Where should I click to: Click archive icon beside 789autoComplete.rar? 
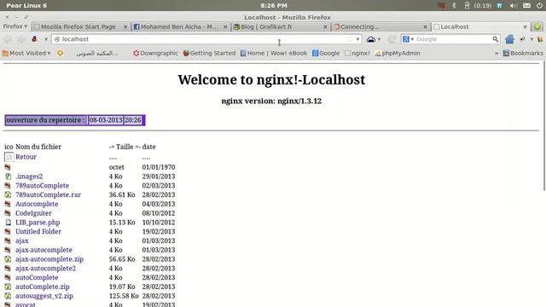coord(8,194)
